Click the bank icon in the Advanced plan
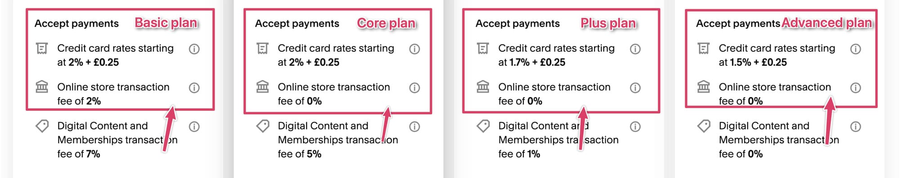The height and width of the screenshot is (178, 900). (703, 87)
